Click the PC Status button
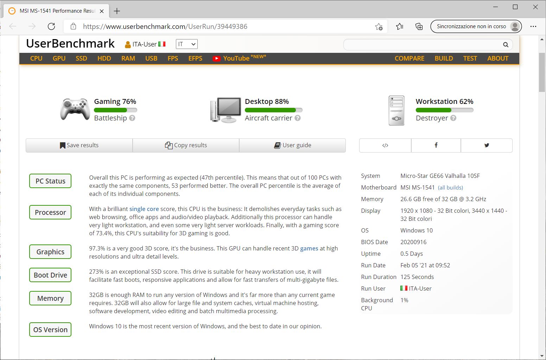Screen dimensions: 546x360 tap(50, 181)
